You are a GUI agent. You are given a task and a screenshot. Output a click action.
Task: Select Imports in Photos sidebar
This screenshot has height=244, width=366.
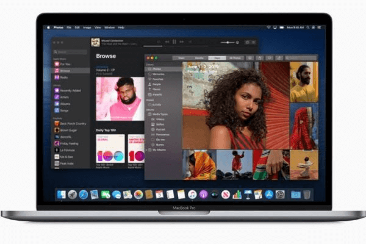click(163, 95)
